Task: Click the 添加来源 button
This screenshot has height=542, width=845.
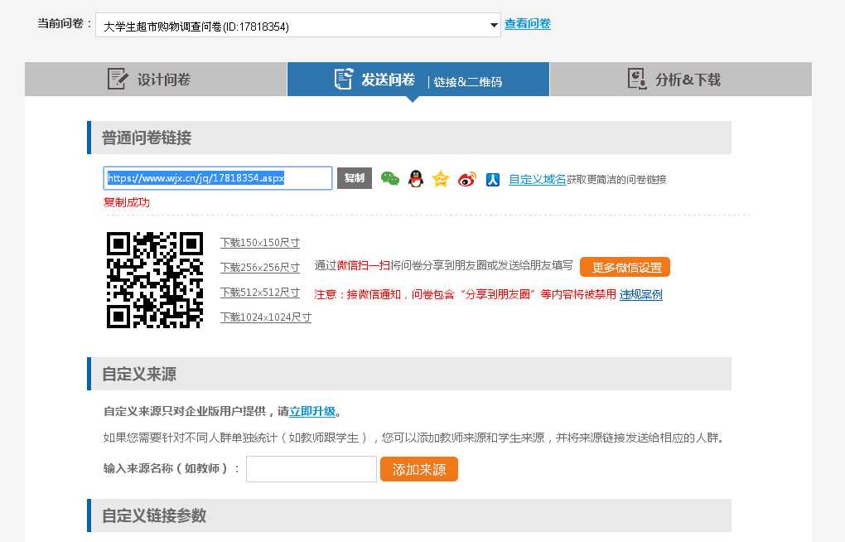Action: pos(418,469)
